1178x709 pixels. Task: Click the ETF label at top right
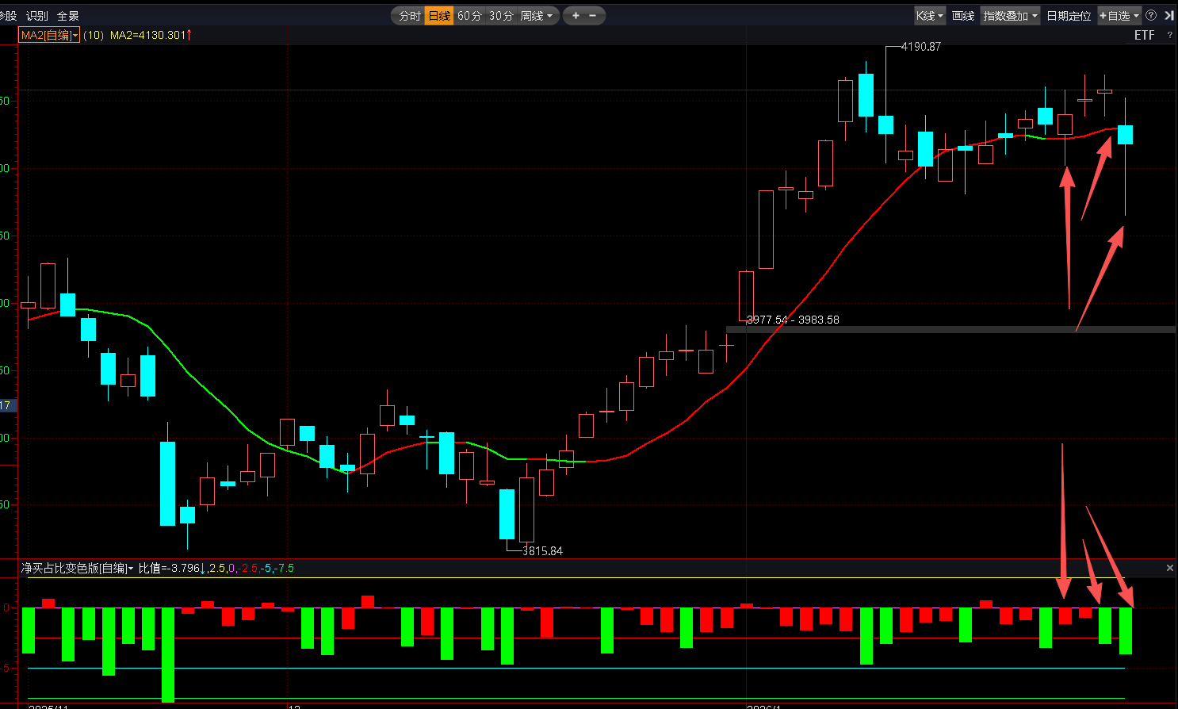click(1144, 35)
